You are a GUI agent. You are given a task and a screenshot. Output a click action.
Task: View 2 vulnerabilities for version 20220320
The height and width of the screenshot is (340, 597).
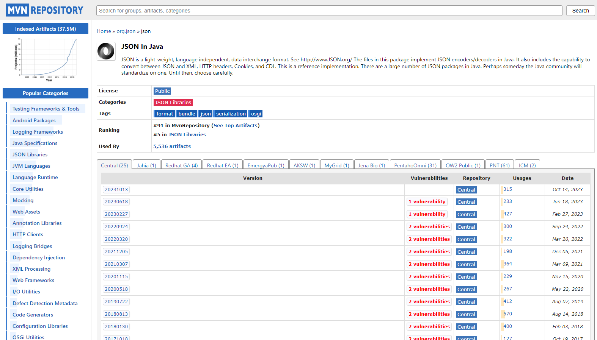pyautogui.click(x=429, y=239)
